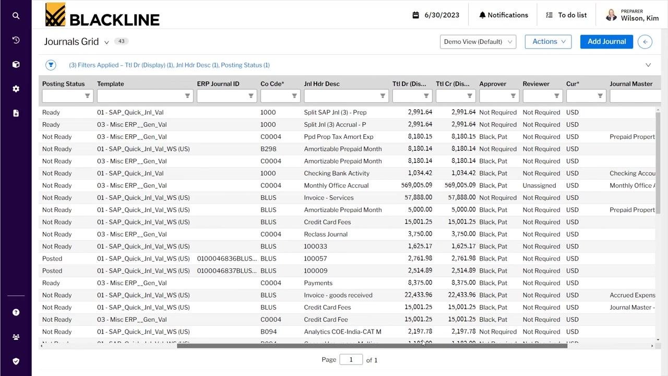Select the cube icon in the left sidebar

click(x=16, y=64)
